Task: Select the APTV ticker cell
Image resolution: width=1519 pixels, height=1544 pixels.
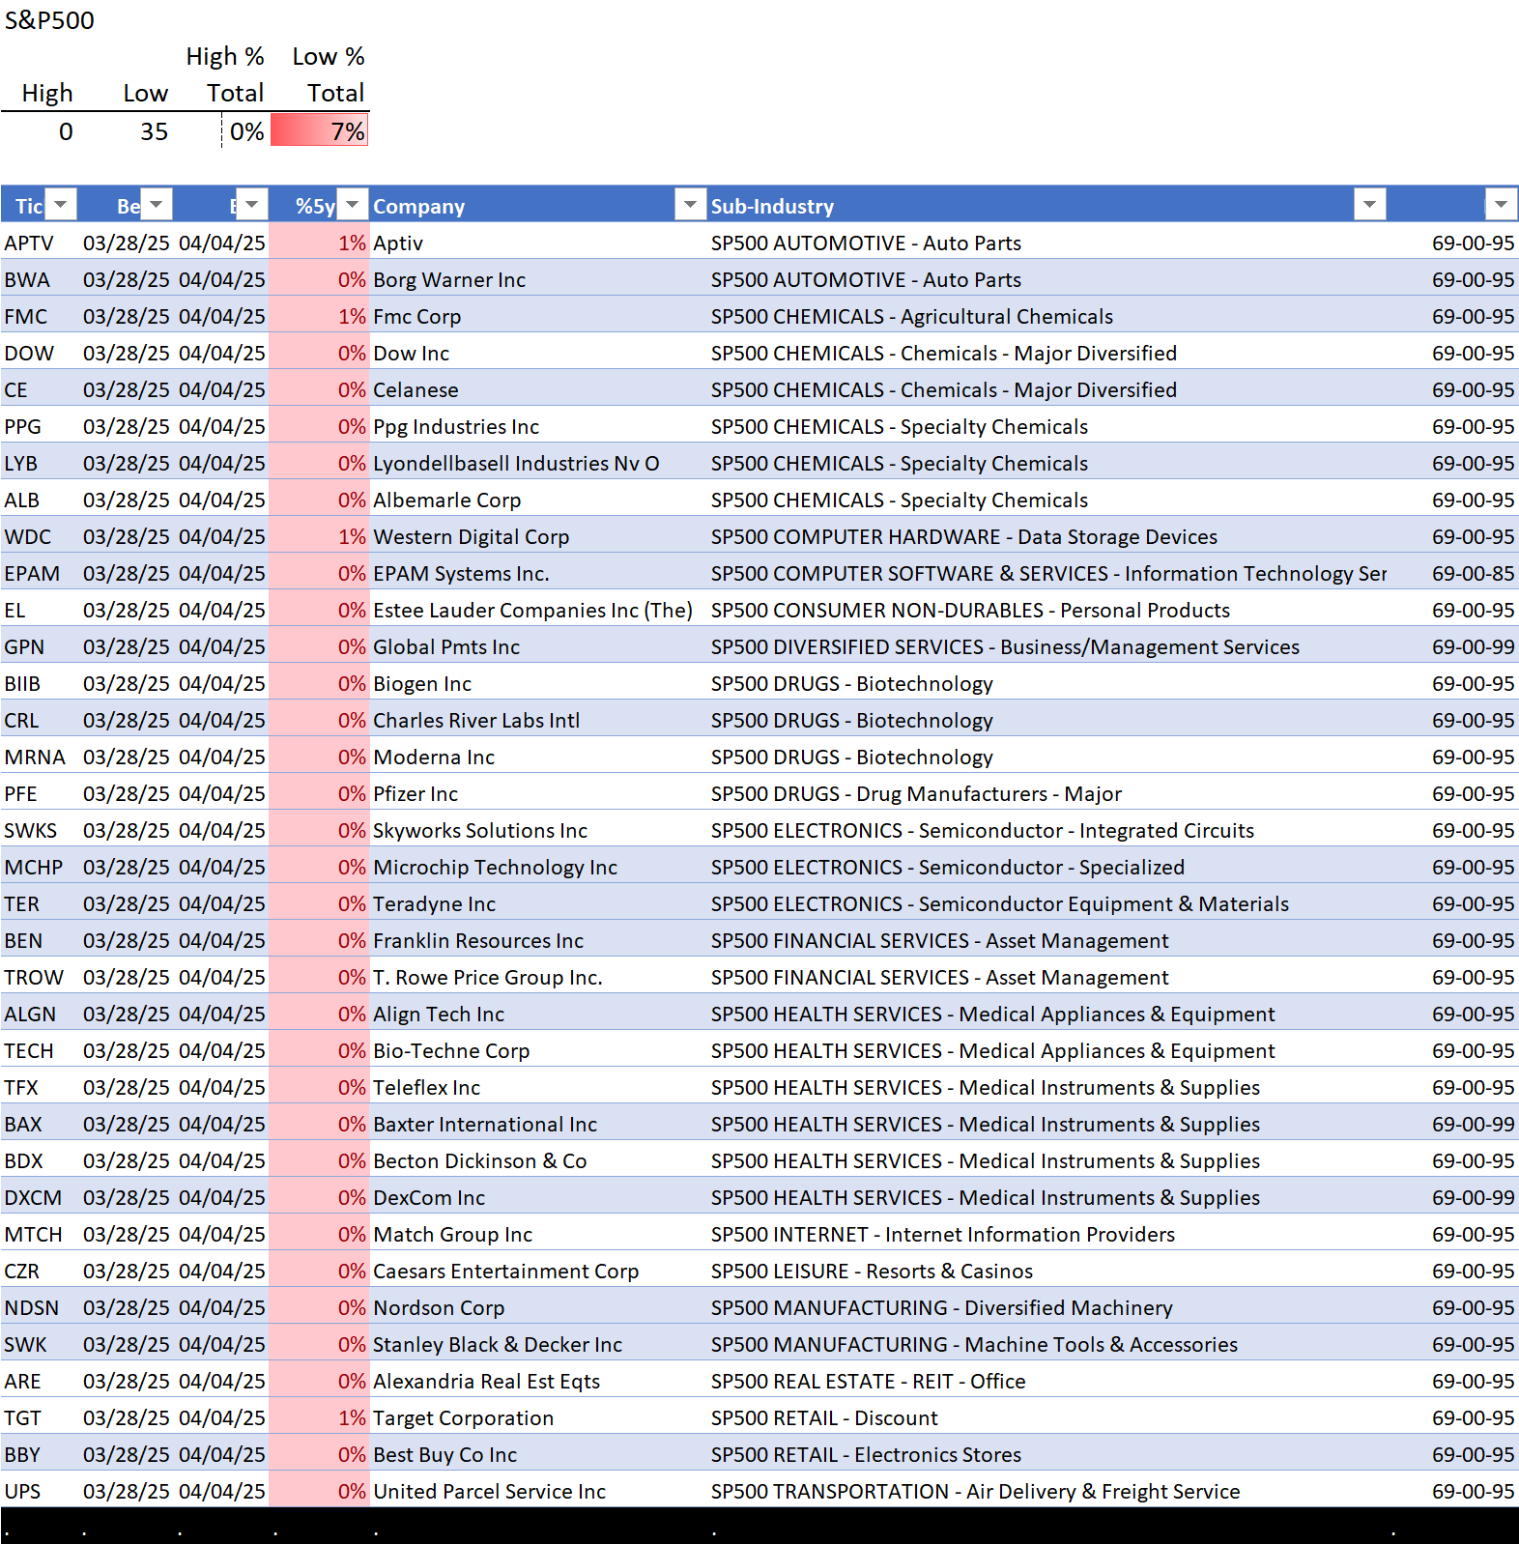Action: (40, 243)
